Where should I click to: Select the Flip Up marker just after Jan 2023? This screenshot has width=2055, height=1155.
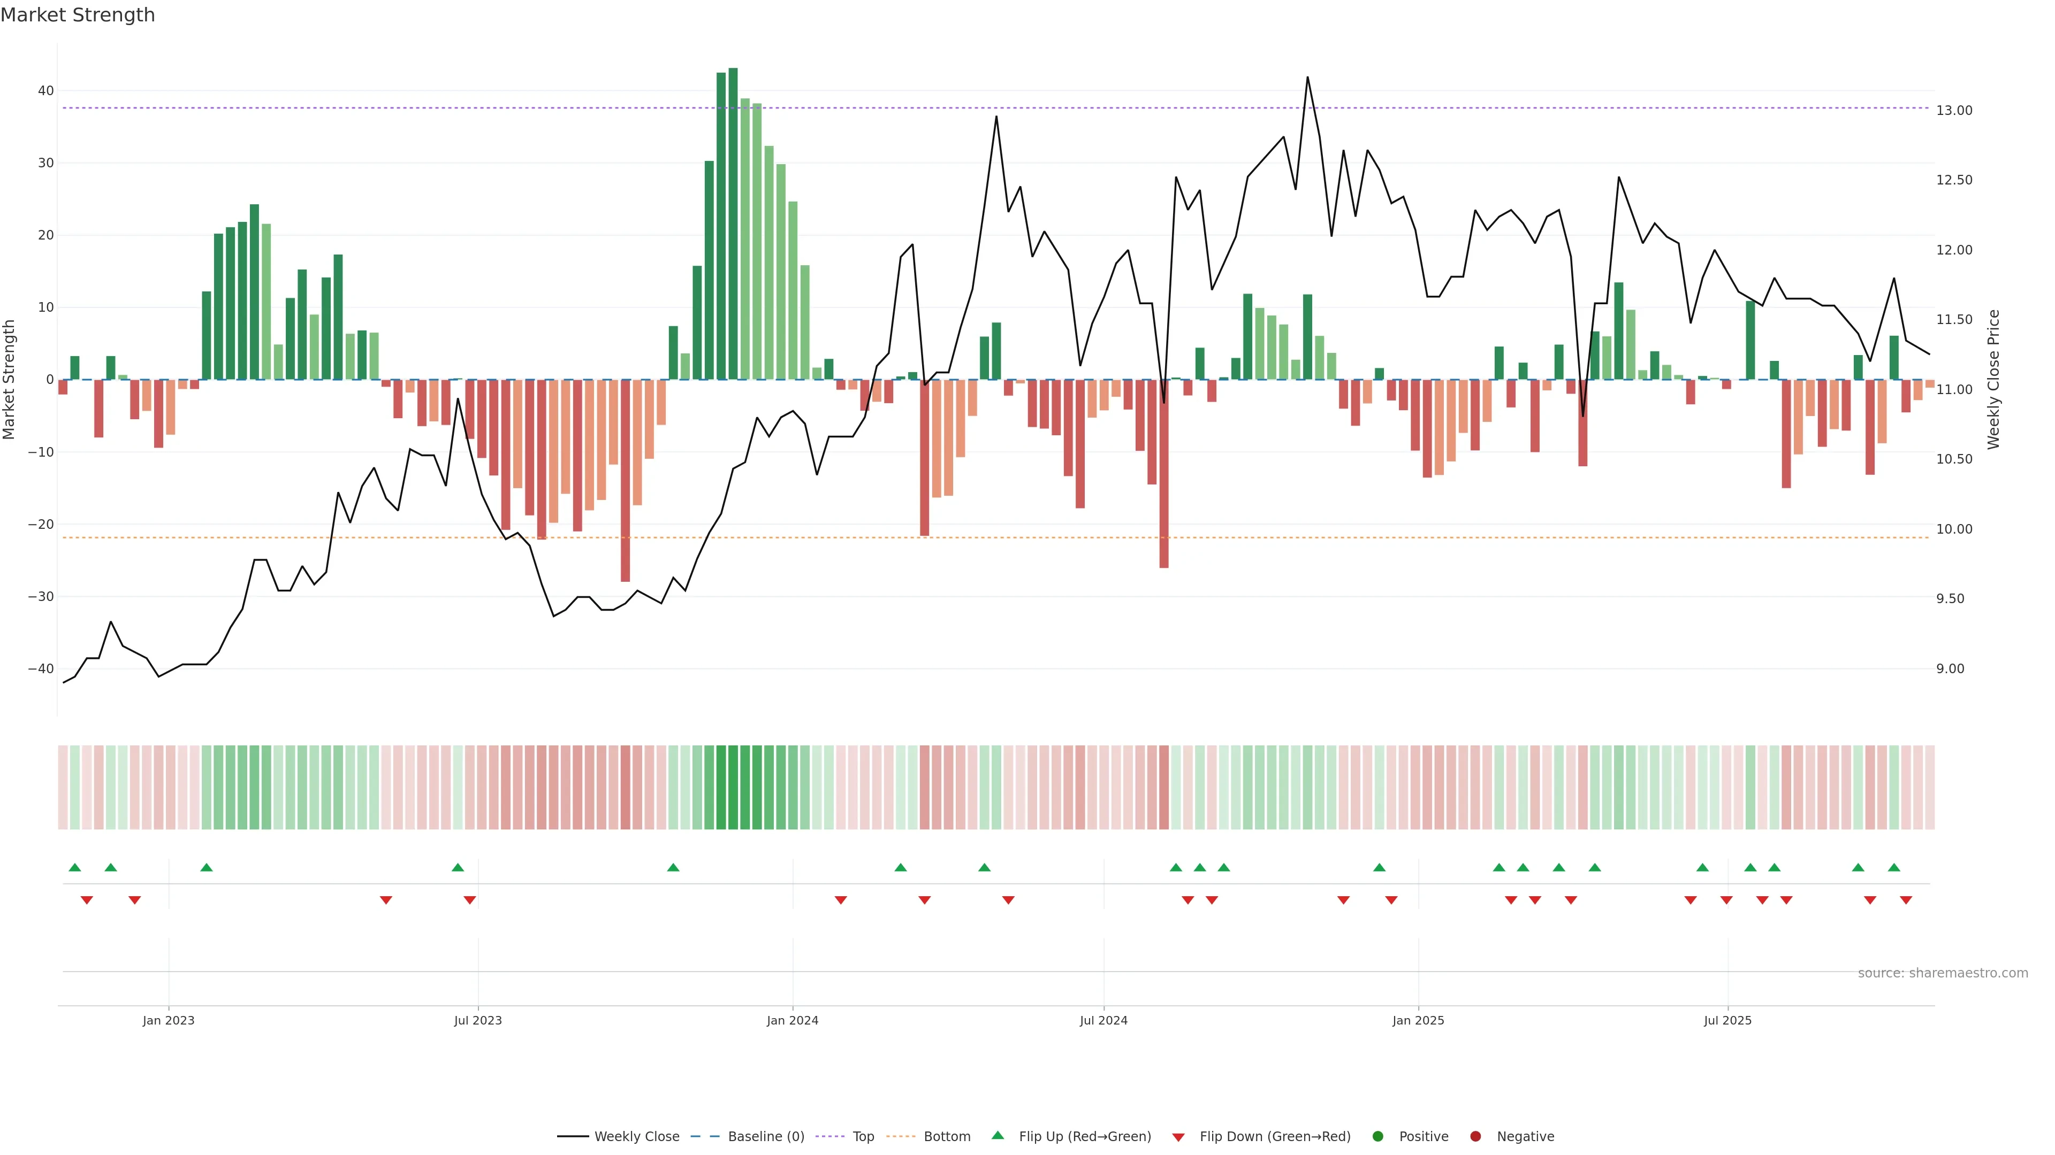coord(207,867)
